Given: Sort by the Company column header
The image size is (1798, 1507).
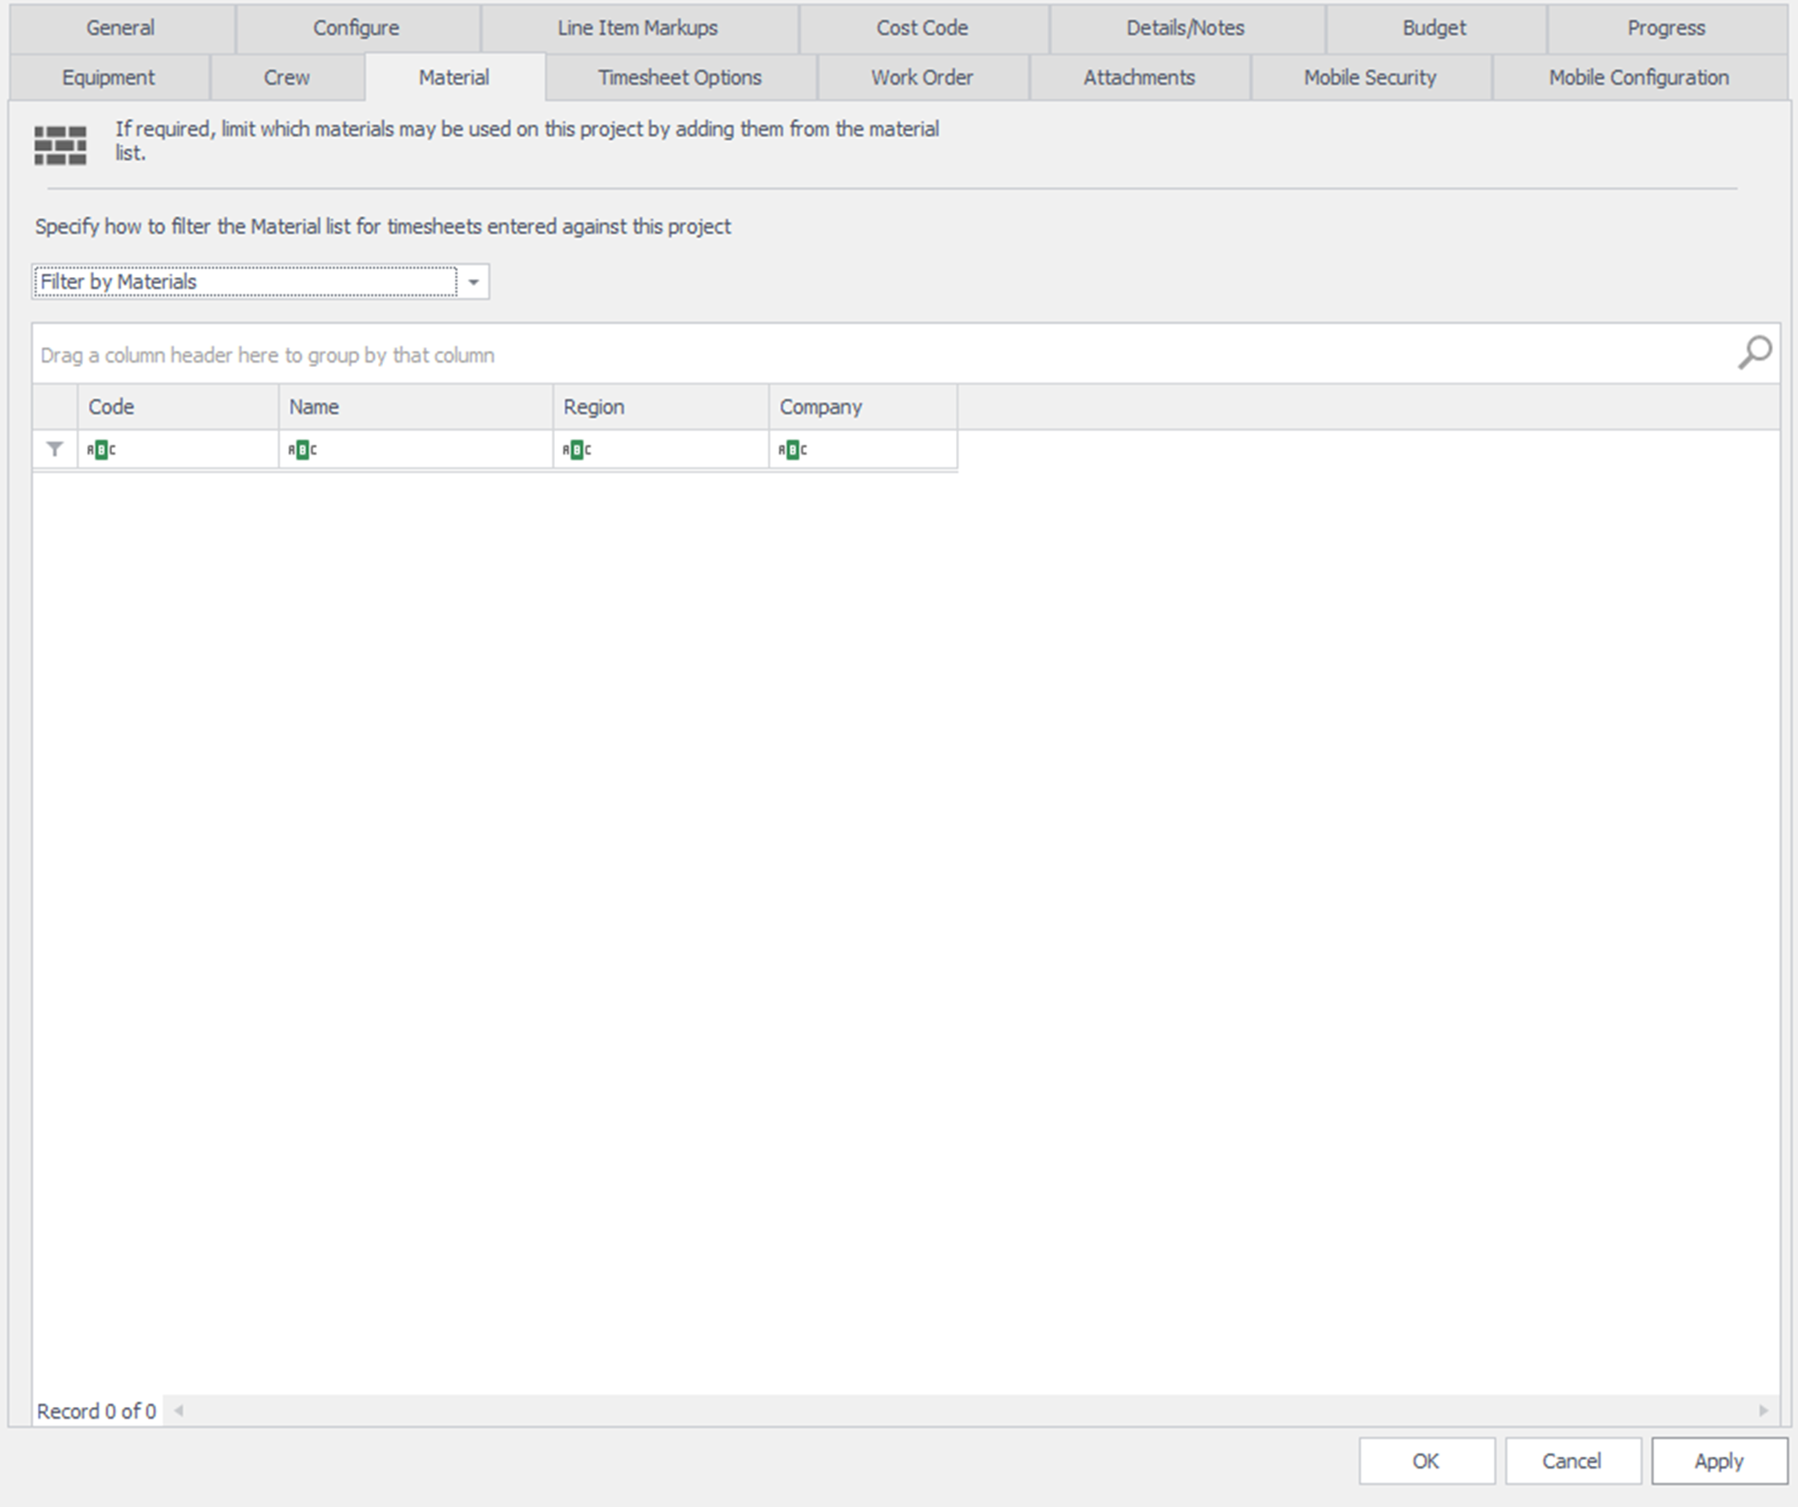Looking at the screenshot, I should pos(861,407).
